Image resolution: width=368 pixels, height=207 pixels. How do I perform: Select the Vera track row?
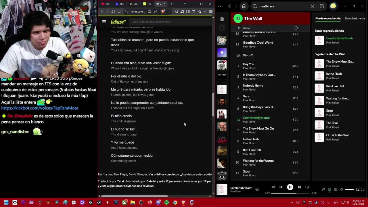pos(270,98)
